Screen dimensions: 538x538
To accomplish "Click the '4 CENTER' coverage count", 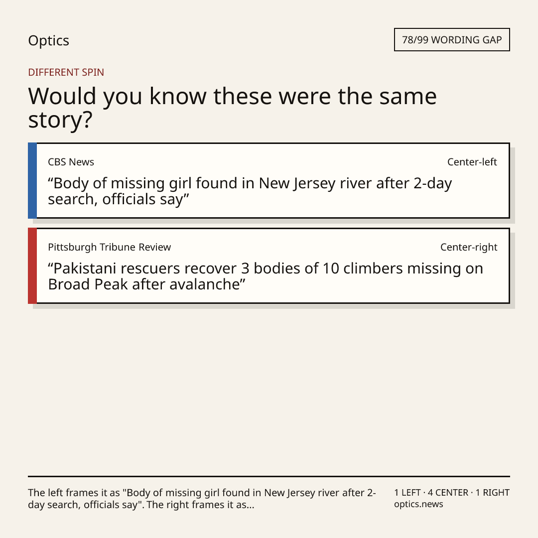I will (x=448, y=492).
